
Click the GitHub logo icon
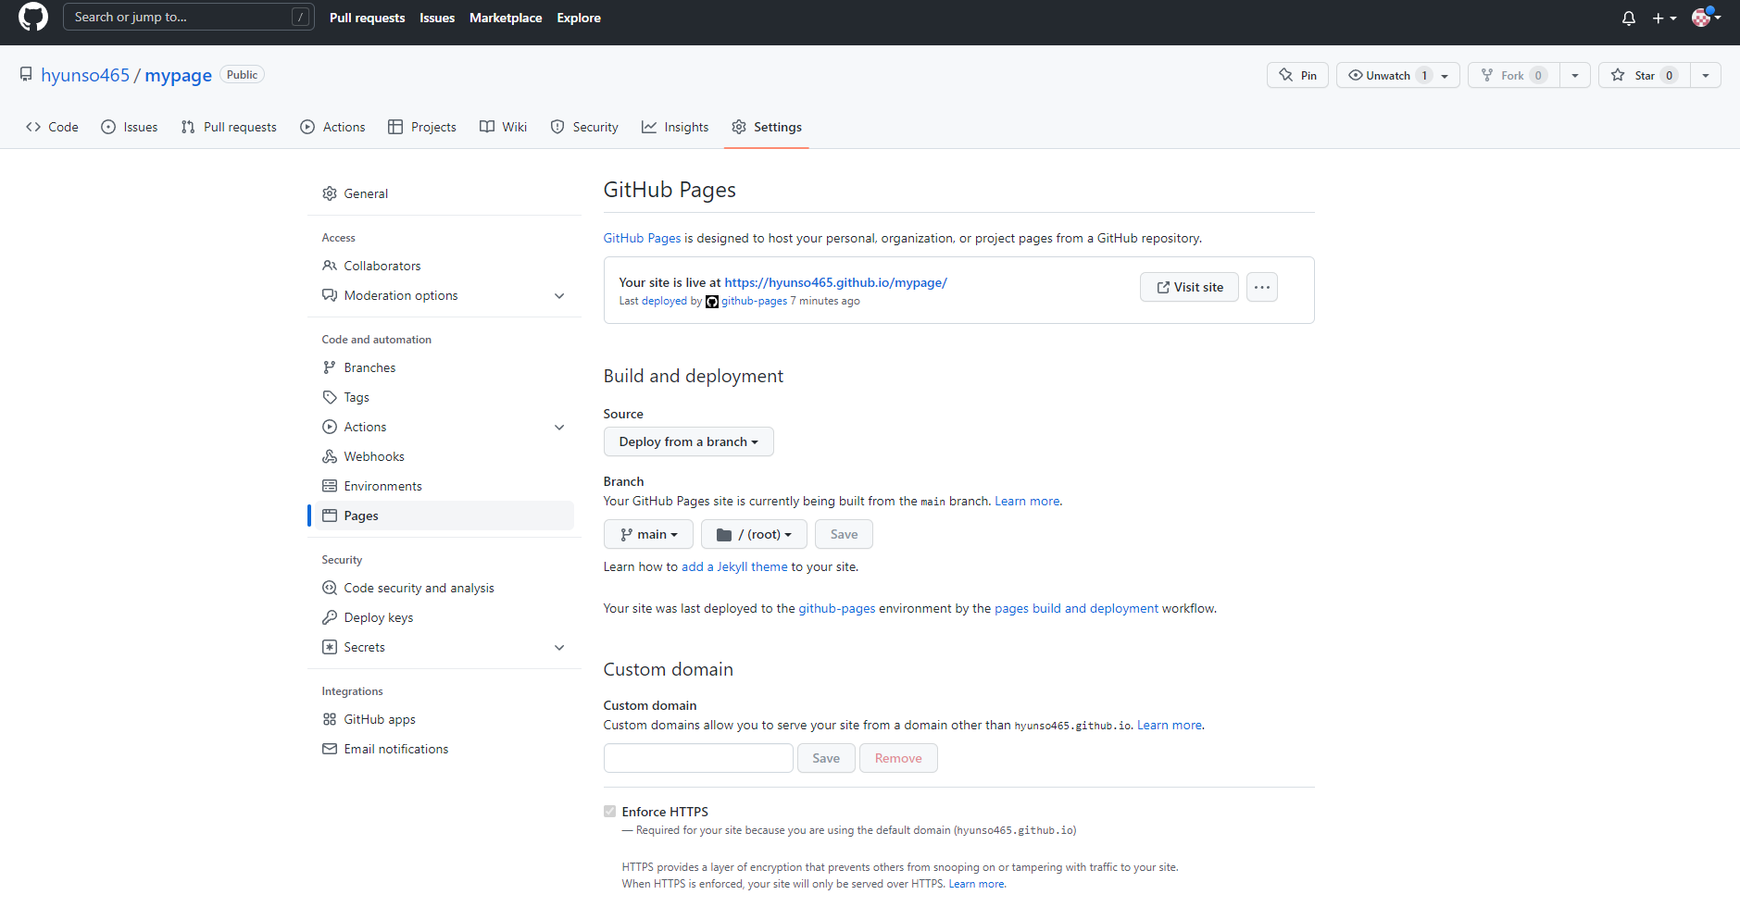click(33, 17)
